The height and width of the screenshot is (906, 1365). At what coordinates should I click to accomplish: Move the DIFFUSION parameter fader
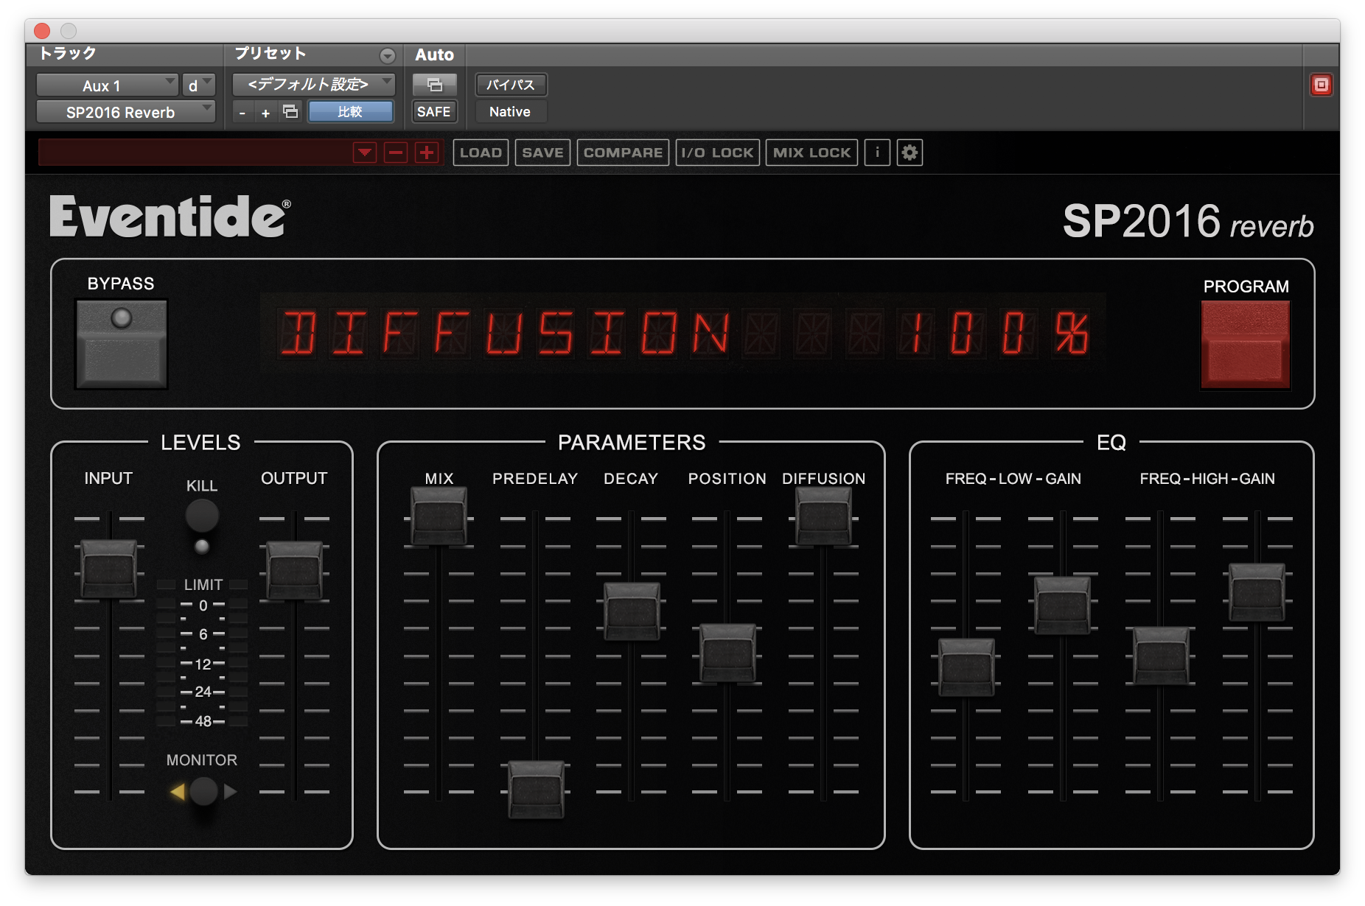point(823,516)
